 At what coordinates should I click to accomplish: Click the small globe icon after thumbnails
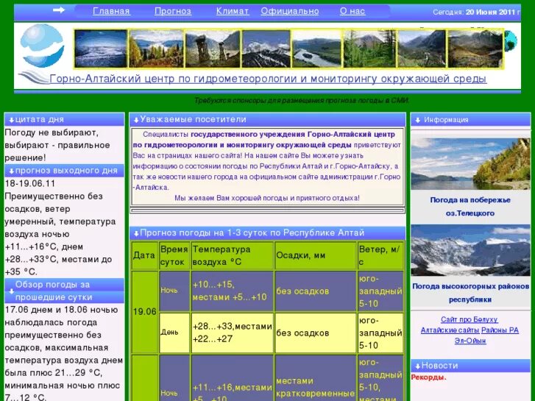(511, 41)
